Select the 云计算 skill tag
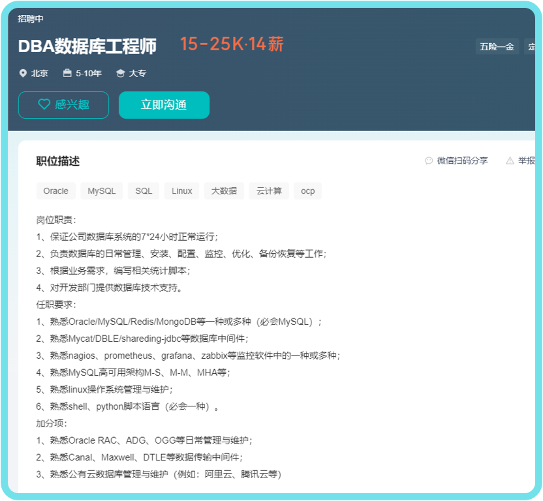543x501 pixels. click(x=269, y=191)
